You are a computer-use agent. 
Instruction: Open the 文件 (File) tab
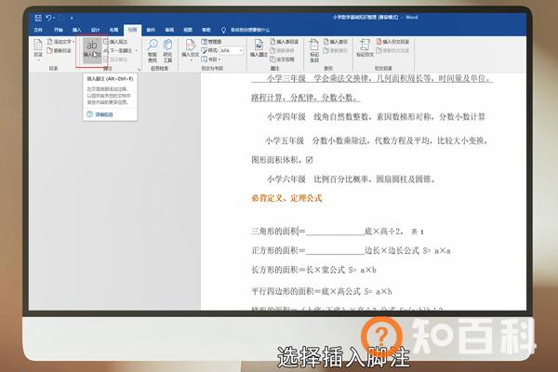[x=38, y=30]
